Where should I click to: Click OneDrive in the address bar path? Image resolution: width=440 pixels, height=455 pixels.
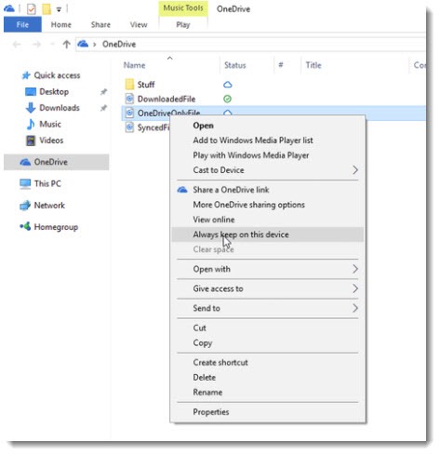pyautogui.click(x=119, y=45)
